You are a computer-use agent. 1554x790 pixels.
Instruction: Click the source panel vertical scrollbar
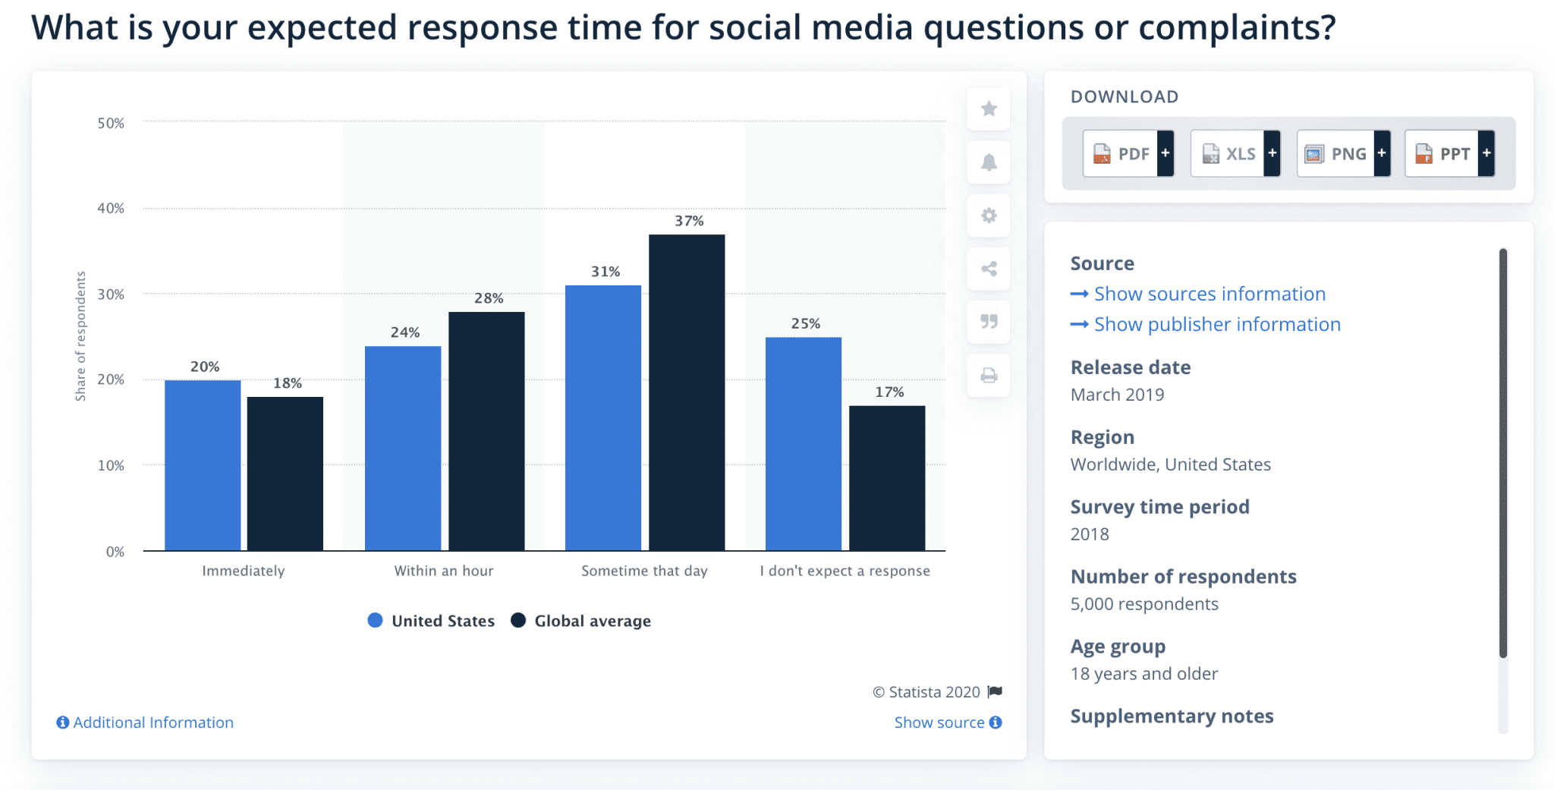click(x=1503, y=452)
